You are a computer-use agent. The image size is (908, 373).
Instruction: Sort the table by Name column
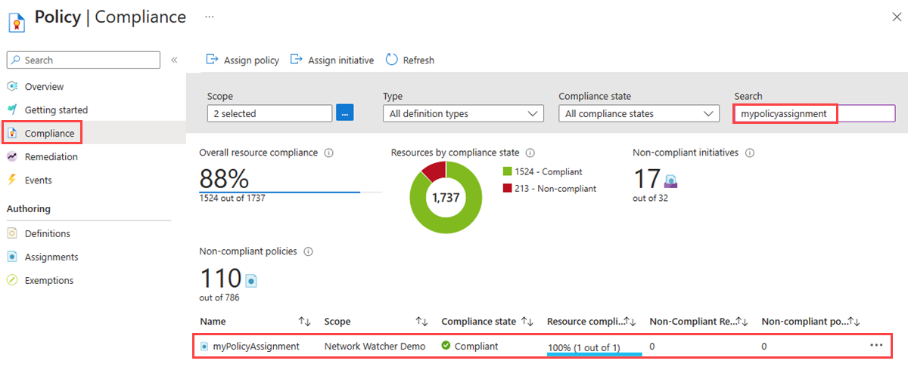305,322
